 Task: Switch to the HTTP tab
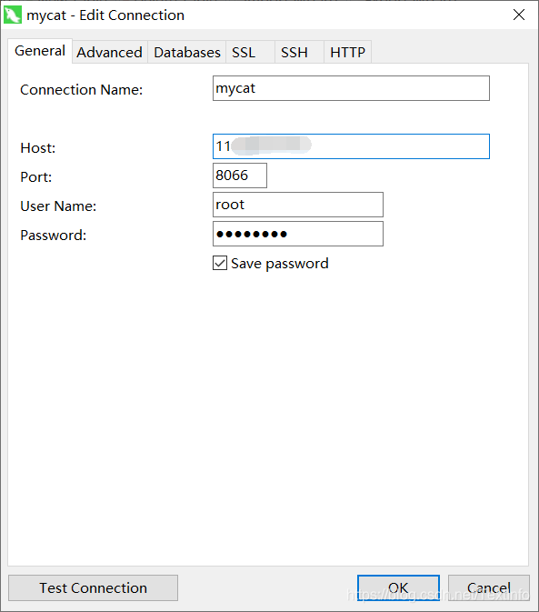point(347,52)
